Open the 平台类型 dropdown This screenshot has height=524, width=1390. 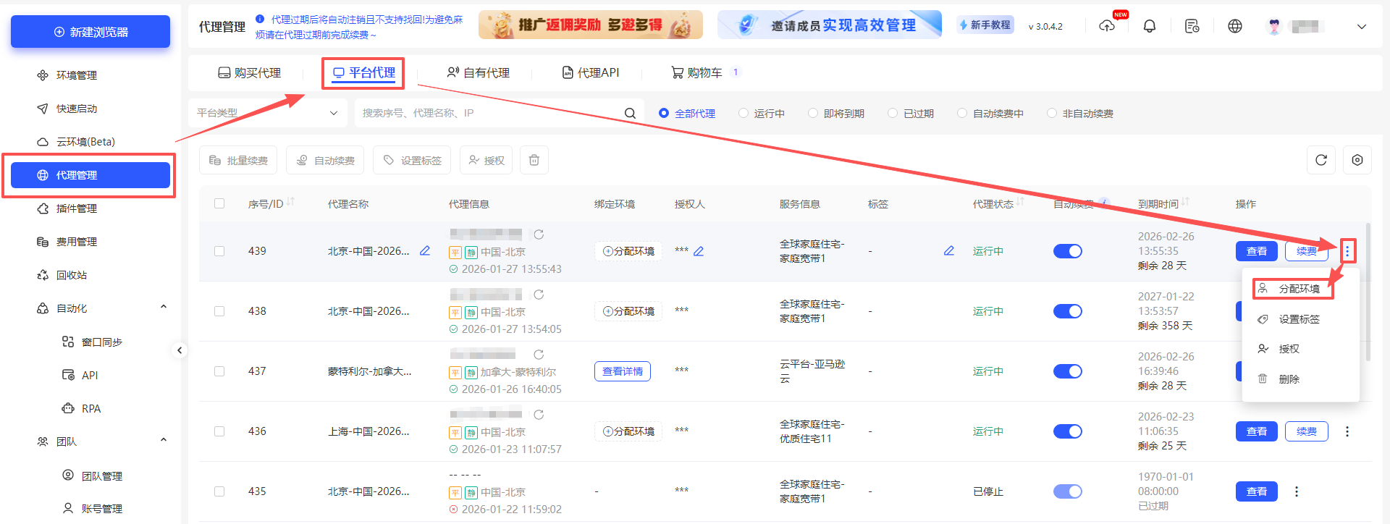click(267, 113)
